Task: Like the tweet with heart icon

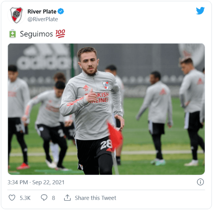Action: point(12,198)
